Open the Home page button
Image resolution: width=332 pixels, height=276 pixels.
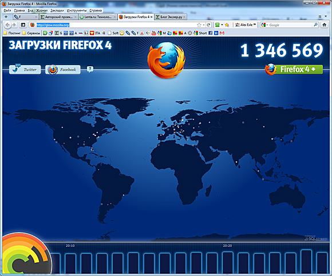tap(324, 25)
